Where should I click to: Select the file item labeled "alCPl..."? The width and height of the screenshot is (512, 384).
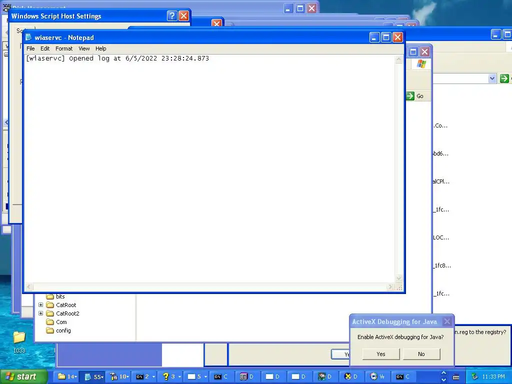[x=441, y=181]
